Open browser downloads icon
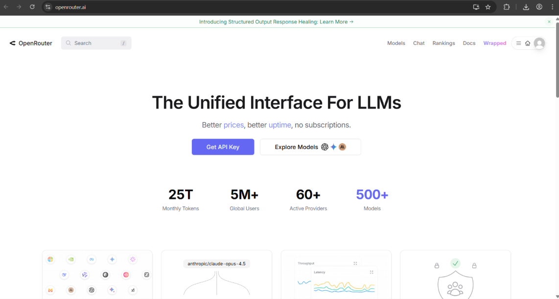This screenshot has height=299, width=559. (x=526, y=7)
